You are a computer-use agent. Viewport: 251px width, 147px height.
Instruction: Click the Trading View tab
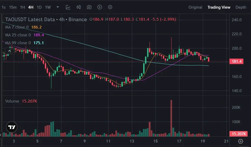219,7
